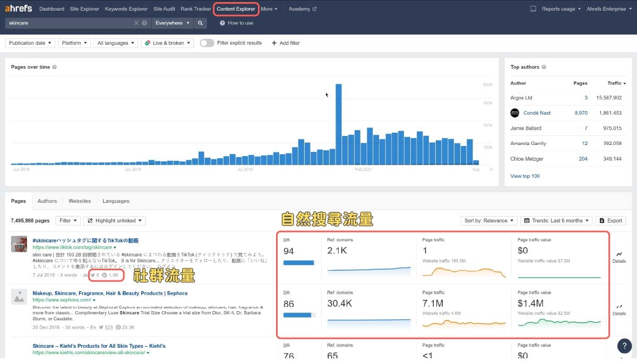Image resolution: width=637 pixels, height=361 pixels.
Task: Open the Publication date dropdown
Action: point(30,43)
